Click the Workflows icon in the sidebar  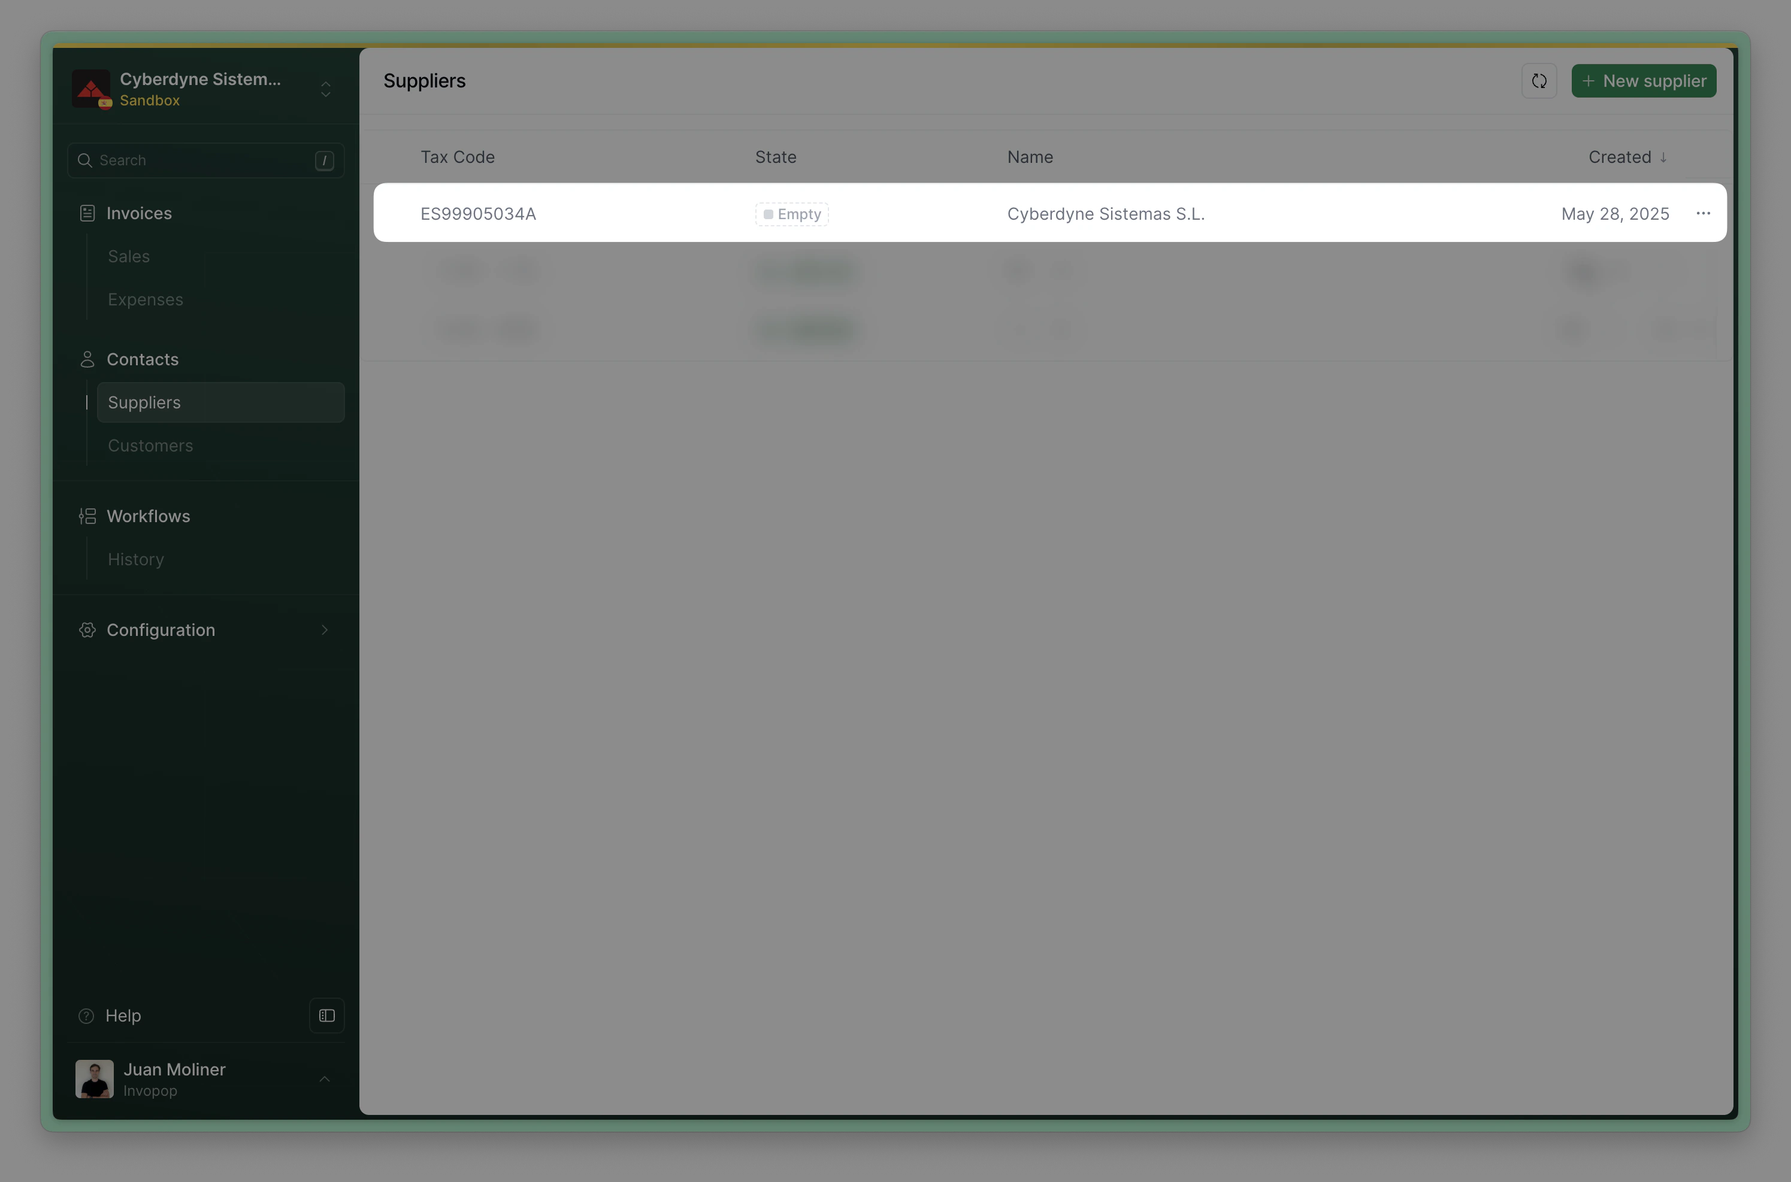coord(87,516)
